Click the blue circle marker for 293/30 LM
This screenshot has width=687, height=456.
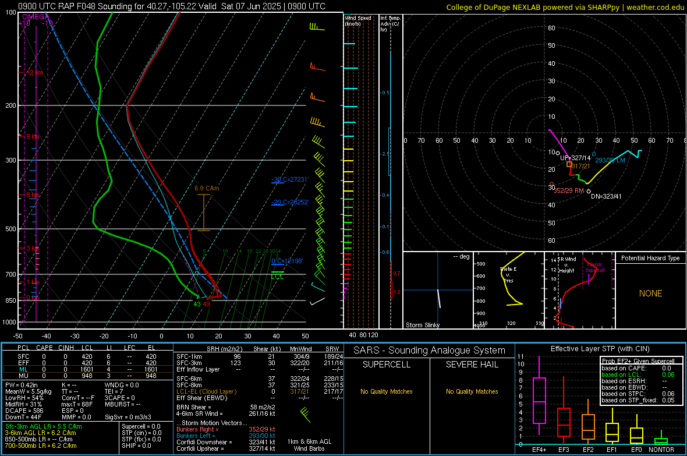(594, 154)
